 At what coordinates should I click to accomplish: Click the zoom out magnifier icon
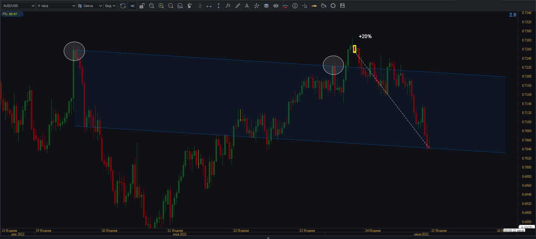(171, 6)
